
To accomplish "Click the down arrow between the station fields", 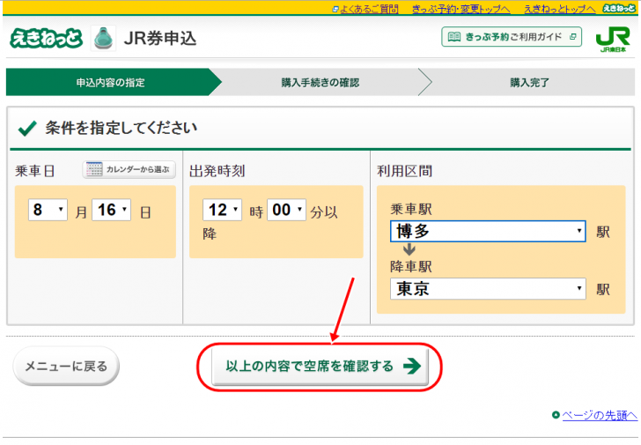I will click(x=409, y=249).
